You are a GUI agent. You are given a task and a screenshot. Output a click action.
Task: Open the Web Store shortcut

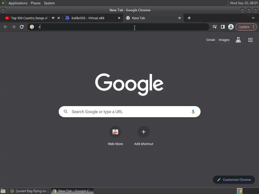(115, 136)
